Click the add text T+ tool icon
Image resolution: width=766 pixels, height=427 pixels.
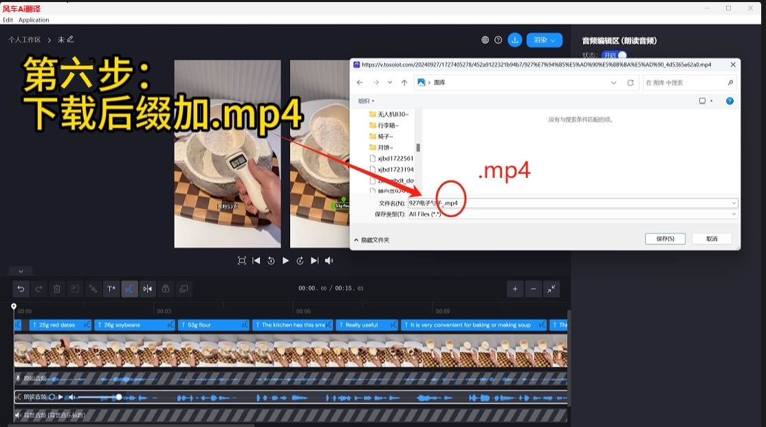(x=111, y=289)
